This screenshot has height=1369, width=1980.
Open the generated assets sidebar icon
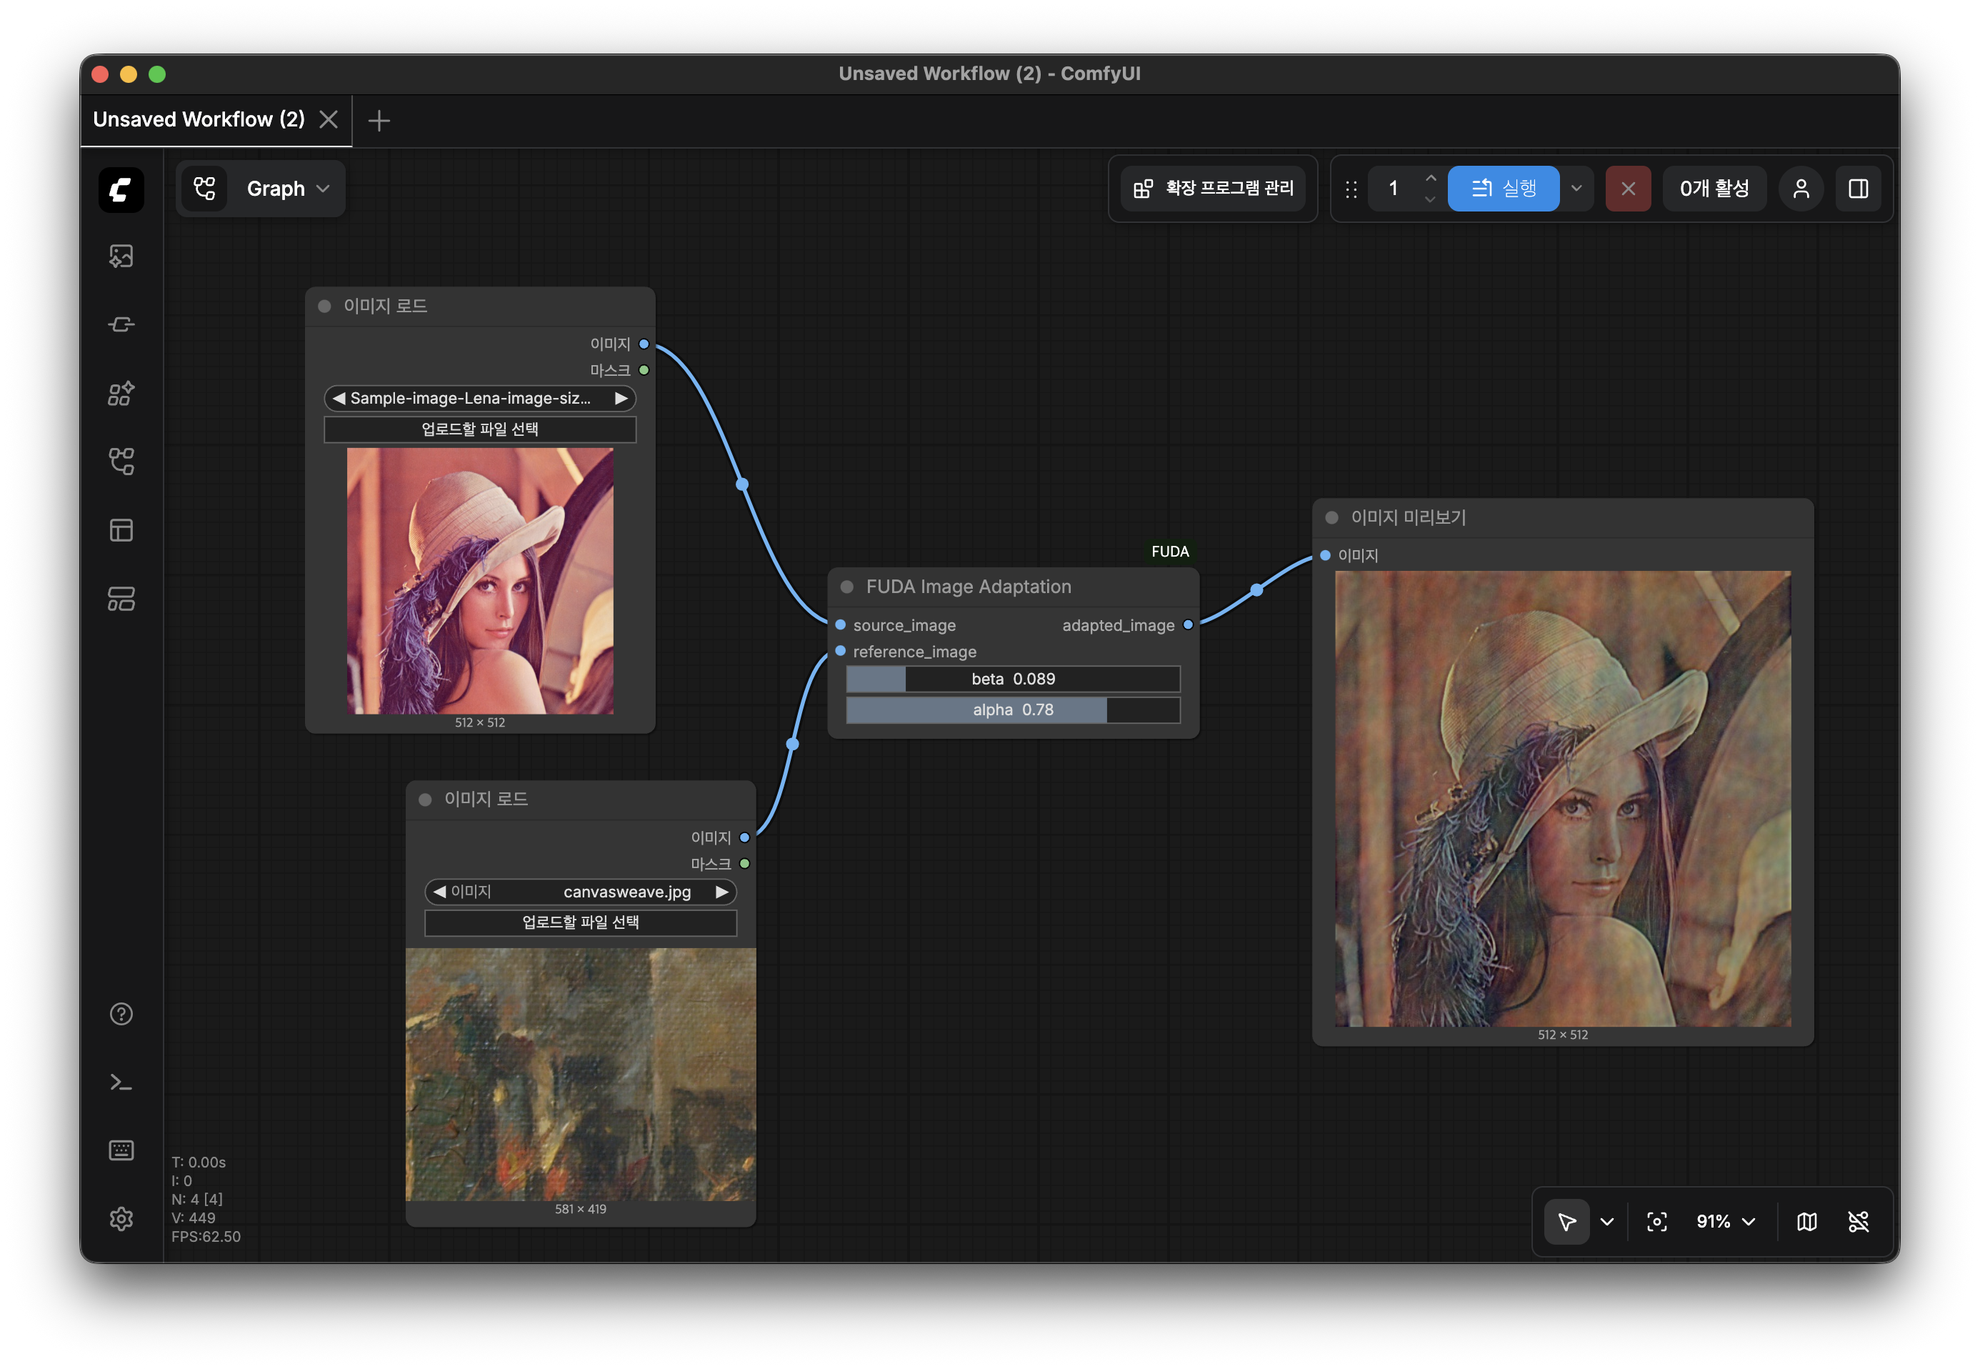(121, 256)
